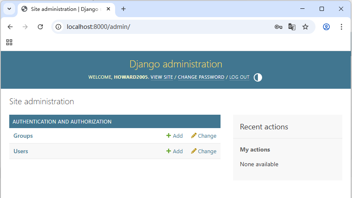
Task: Open the tab search dropdown arrow
Action: pos(9,9)
